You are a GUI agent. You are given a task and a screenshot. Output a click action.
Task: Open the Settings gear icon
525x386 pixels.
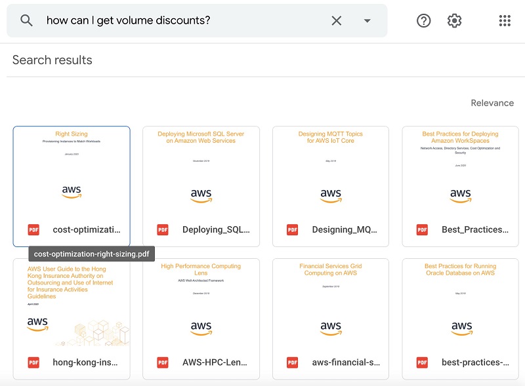click(x=454, y=21)
